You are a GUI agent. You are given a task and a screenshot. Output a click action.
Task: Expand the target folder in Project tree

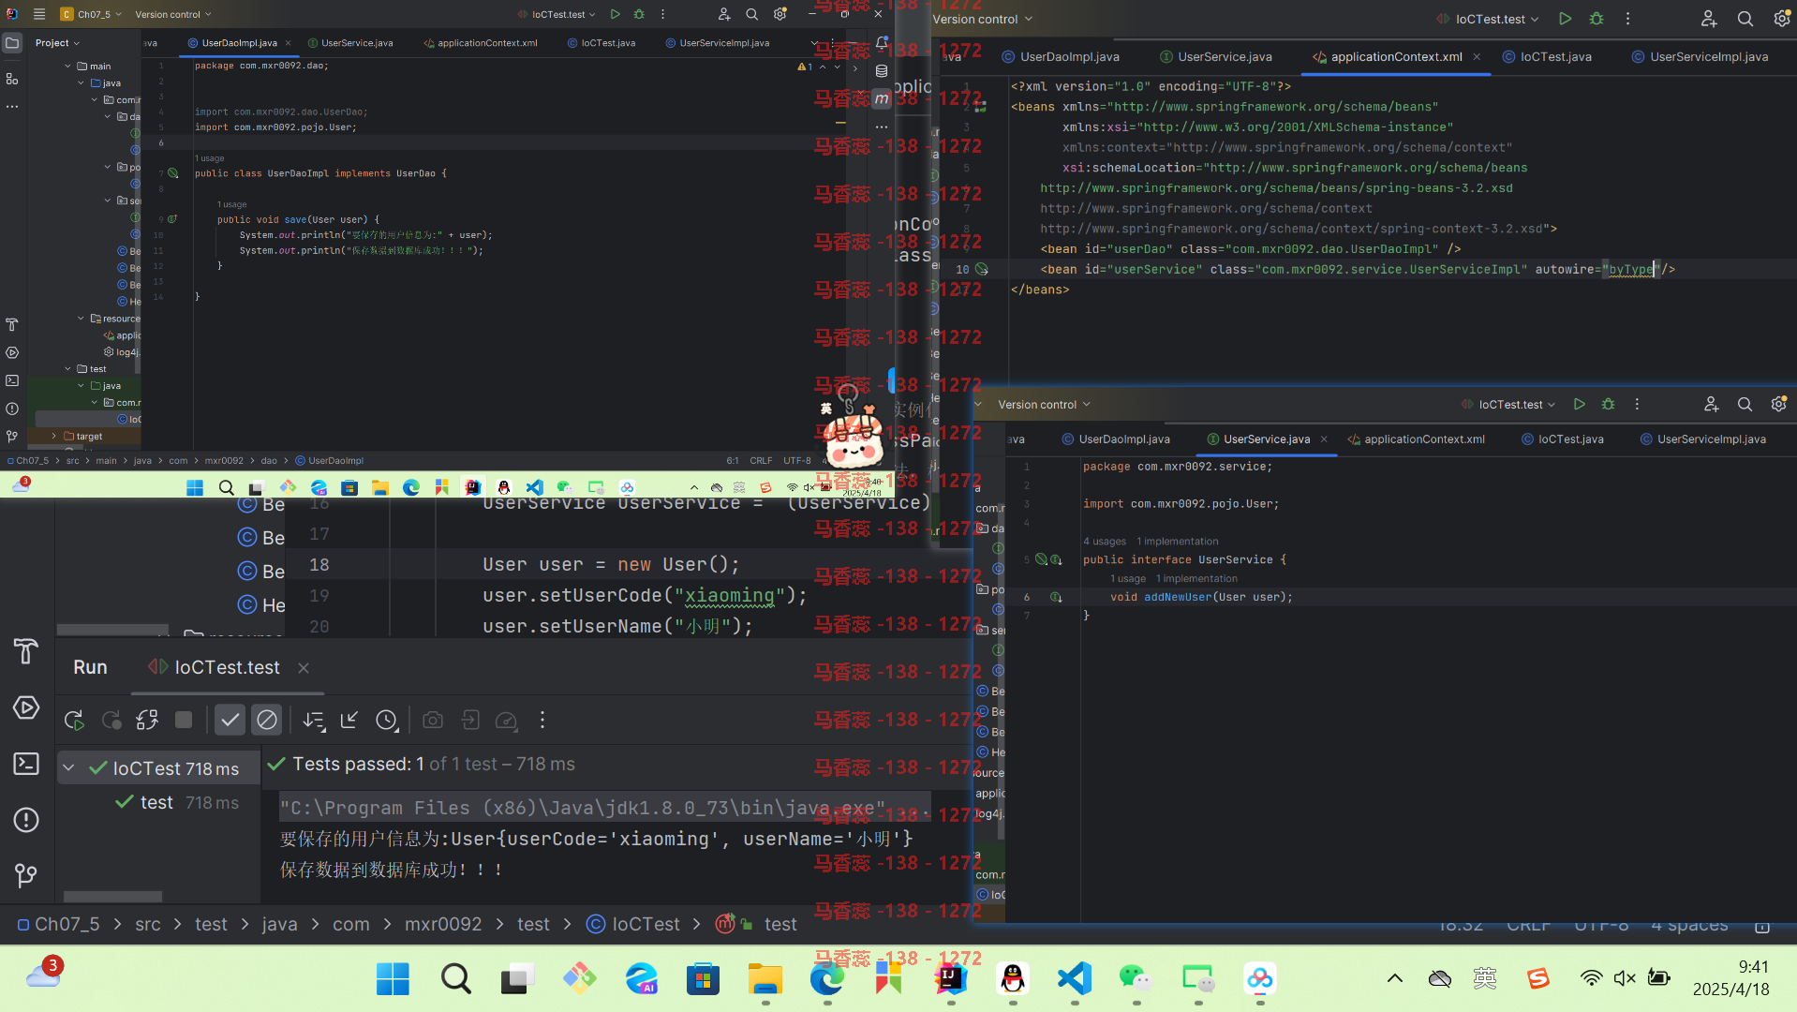(54, 437)
